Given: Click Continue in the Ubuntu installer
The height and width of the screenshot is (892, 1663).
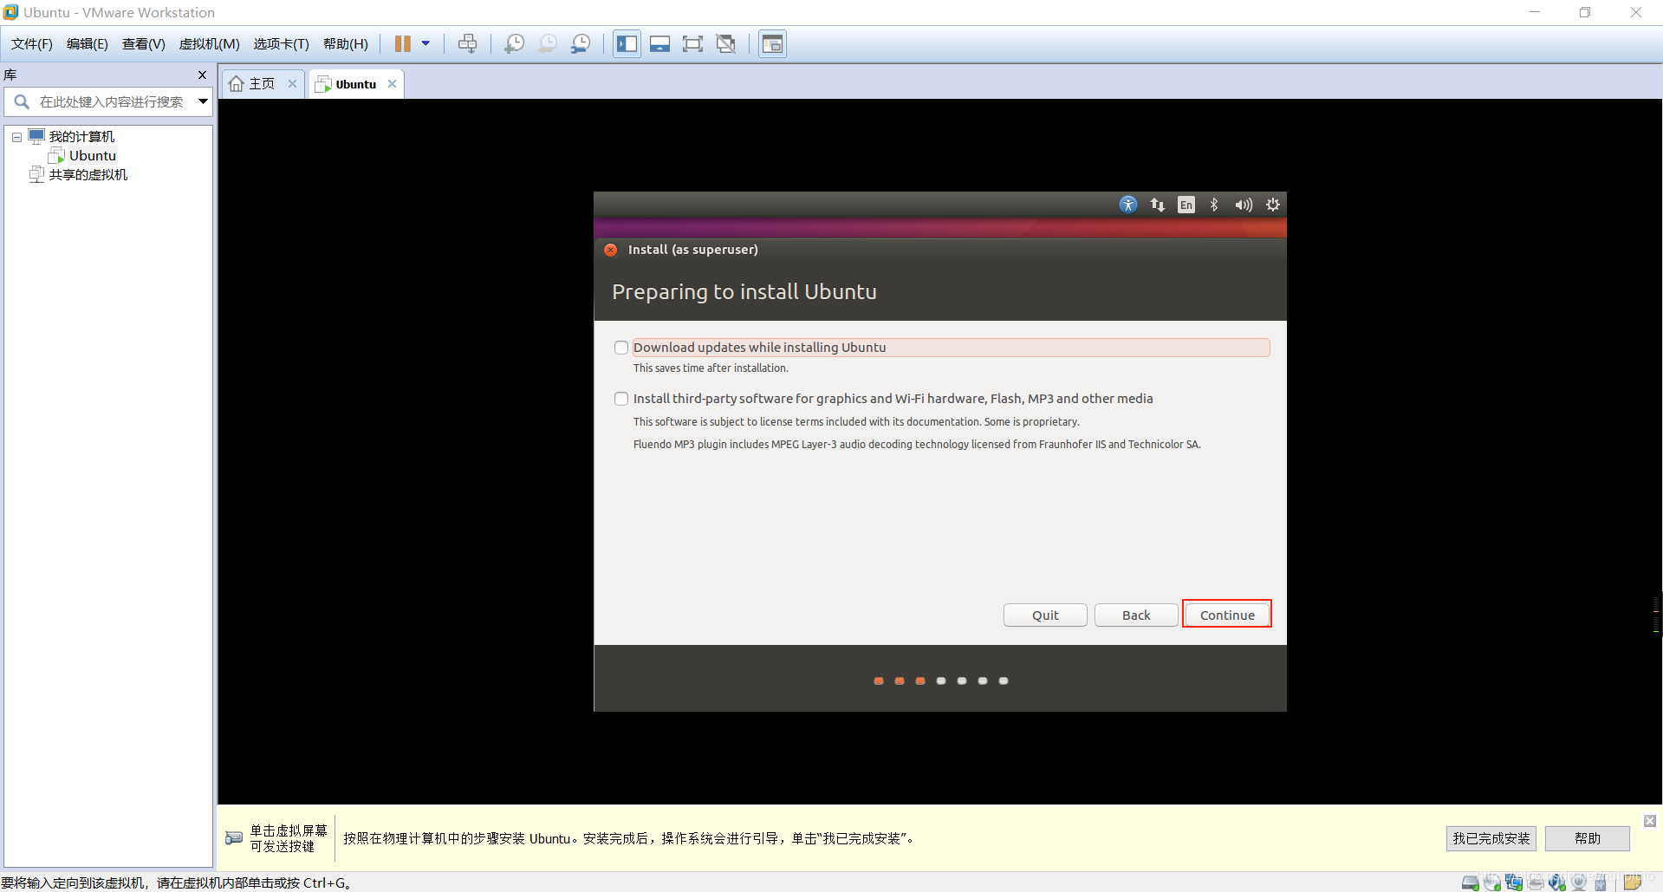Looking at the screenshot, I should 1227,615.
